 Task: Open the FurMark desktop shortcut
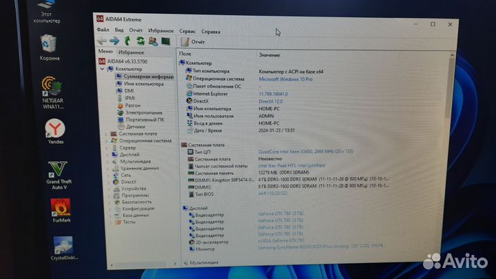[x=59, y=210]
